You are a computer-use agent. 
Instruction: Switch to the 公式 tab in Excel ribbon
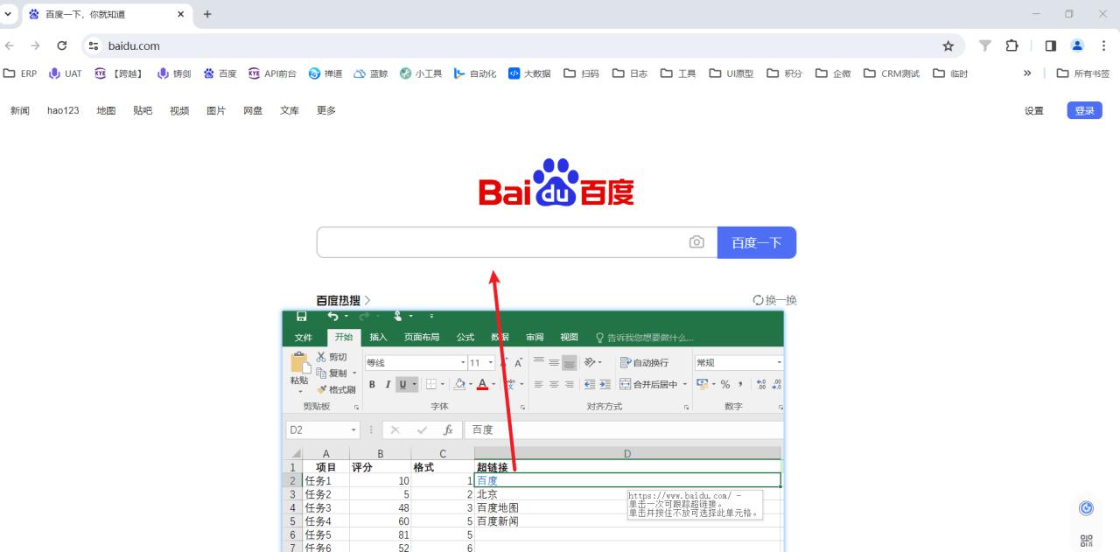click(465, 338)
